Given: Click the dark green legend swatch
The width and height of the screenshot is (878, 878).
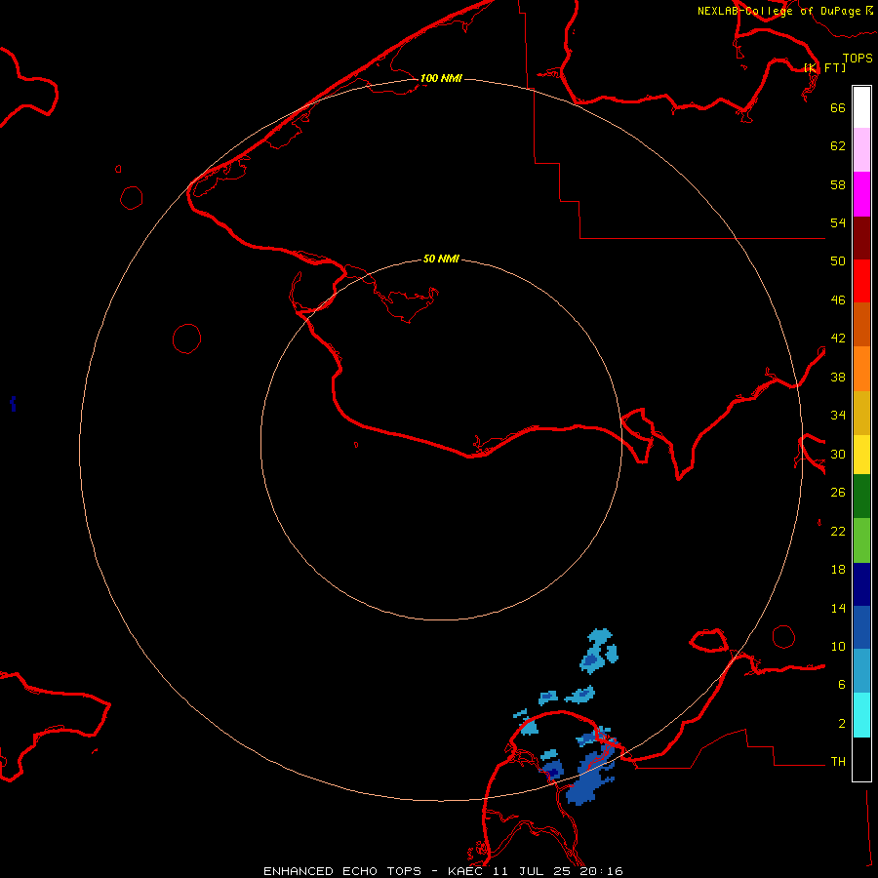Looking at the screenshot, I should 861,497.
